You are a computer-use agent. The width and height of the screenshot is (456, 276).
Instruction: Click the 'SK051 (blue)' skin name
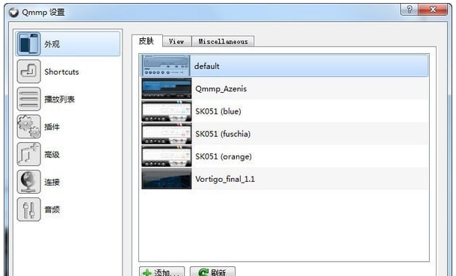point(218,111)
